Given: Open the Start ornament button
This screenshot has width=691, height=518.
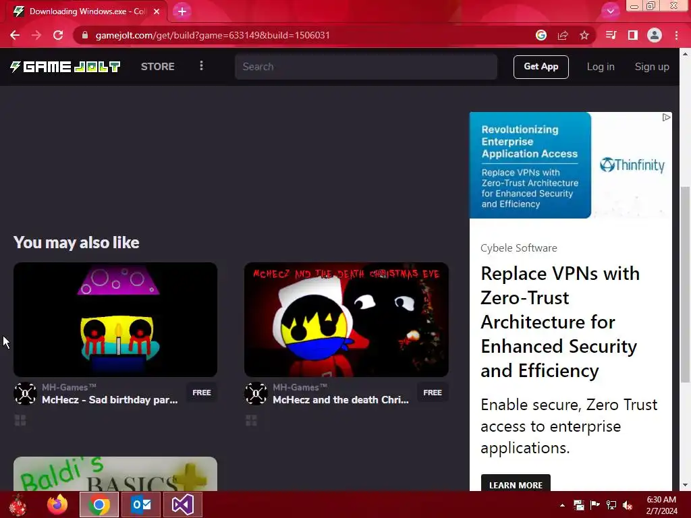Looking at the screenshot, I should pos(18,505).
